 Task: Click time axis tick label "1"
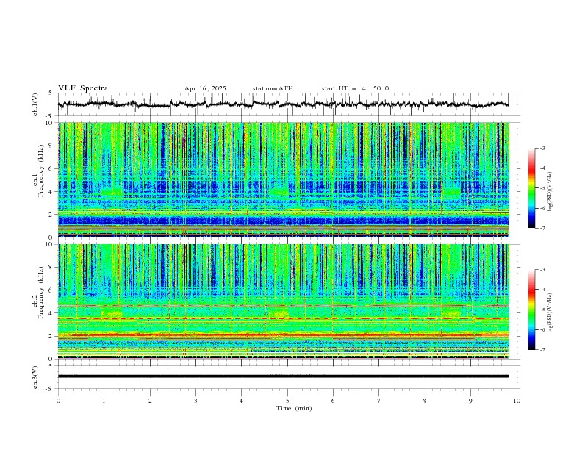click(104, 401)
